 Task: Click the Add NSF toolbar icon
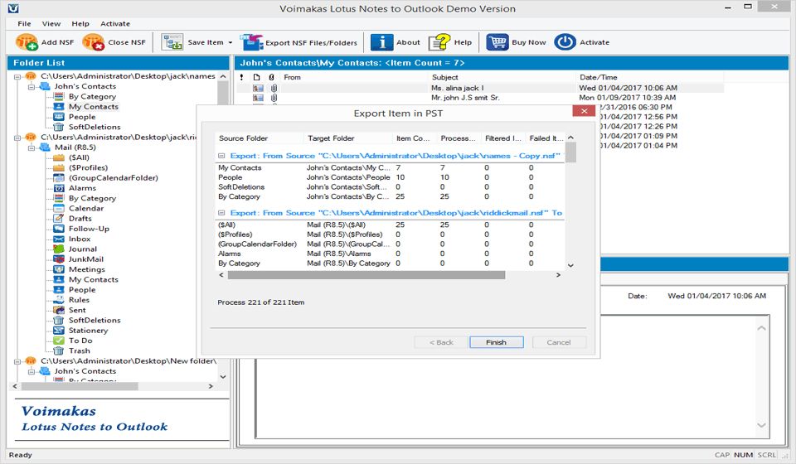coord(27,42)
